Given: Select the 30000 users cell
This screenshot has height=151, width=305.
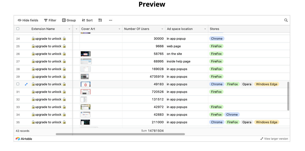Looking at the screenshot, I should [x=144, y=39].
